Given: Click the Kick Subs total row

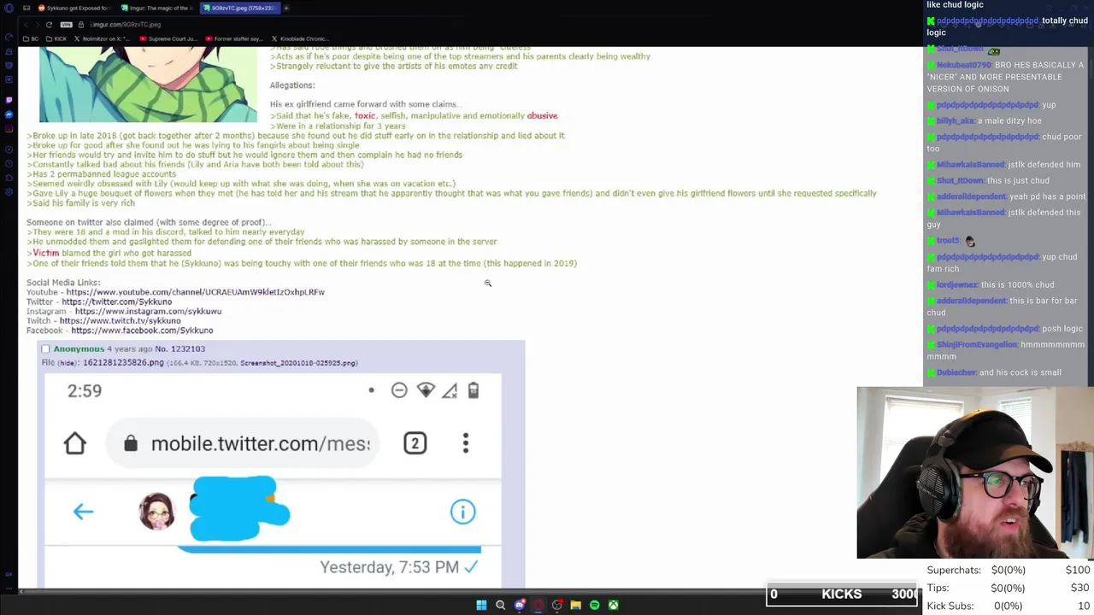Looking at the screenshot, I should click(1009, 606).
